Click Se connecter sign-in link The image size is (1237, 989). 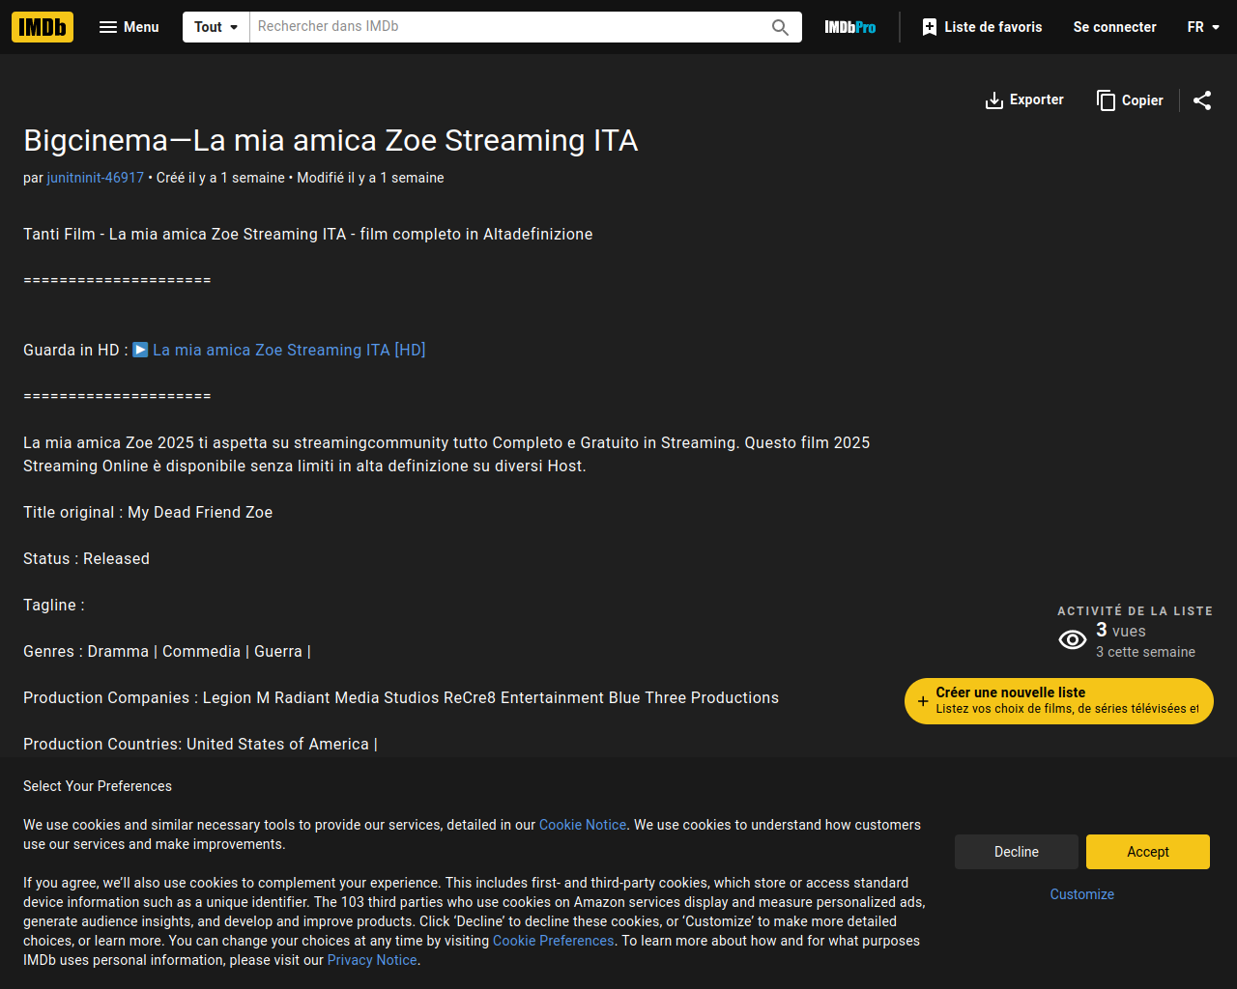tap(1114, 27)
